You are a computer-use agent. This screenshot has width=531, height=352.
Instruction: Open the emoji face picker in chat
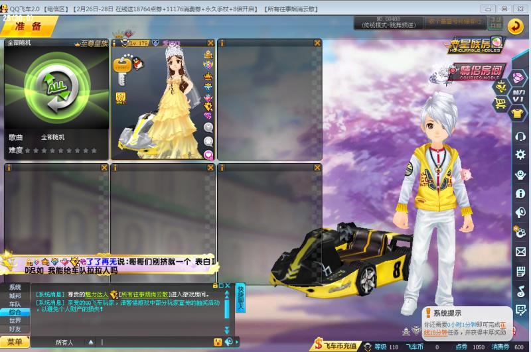(x=218, y=342)
